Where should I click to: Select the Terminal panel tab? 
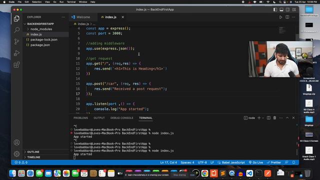coord(145,118)
